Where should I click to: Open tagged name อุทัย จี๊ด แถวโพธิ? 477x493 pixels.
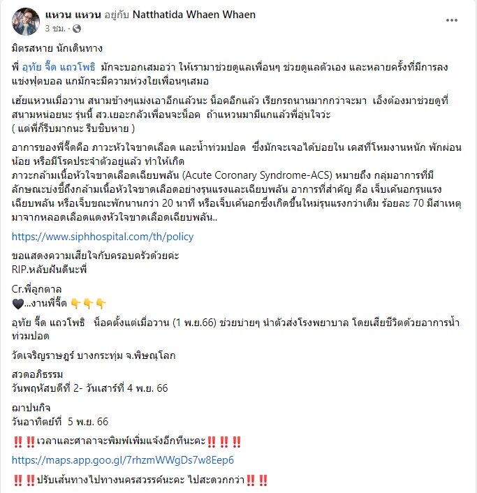coord(59,67)
